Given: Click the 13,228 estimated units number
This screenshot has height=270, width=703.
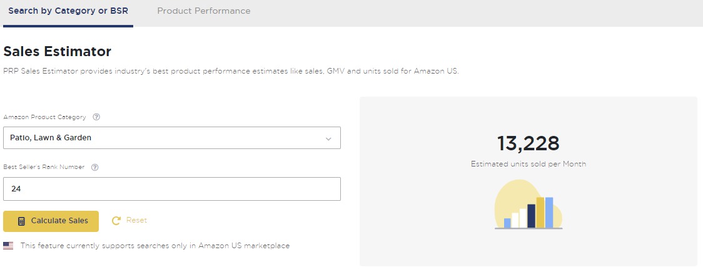Looking at the screenshot, I should click(x=528, y=143).
